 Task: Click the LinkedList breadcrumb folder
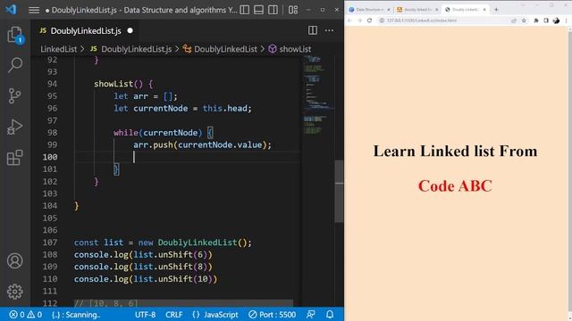tap(58, 49)
